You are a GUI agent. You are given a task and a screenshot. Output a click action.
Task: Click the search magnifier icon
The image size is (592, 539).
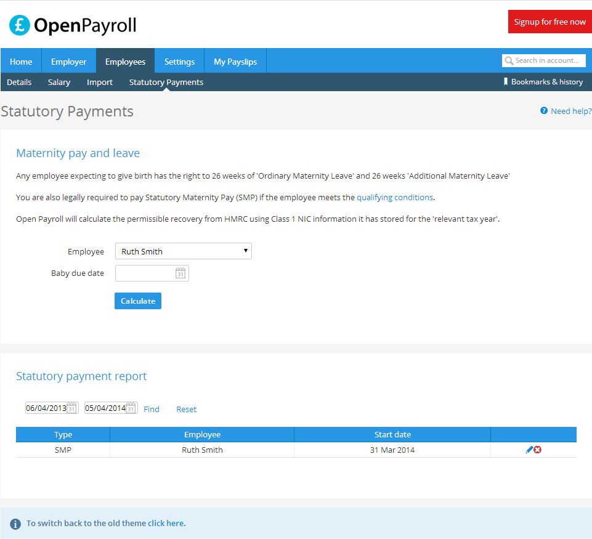[509, 61]
